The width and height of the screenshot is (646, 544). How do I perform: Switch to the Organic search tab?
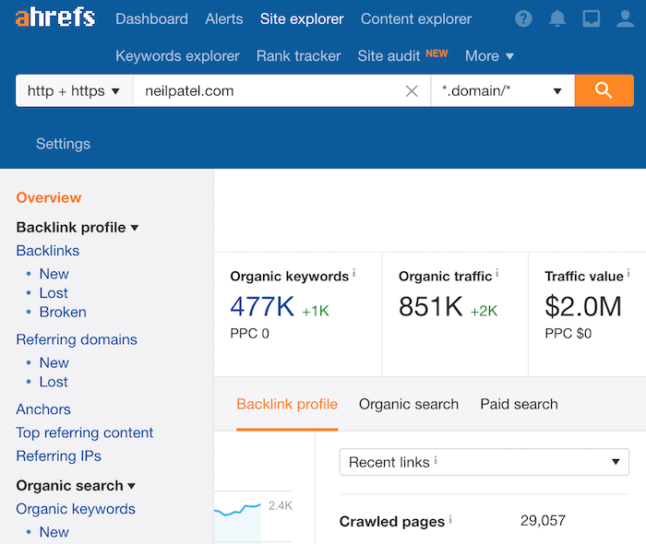pyautogui.click(x=409, y=404)
